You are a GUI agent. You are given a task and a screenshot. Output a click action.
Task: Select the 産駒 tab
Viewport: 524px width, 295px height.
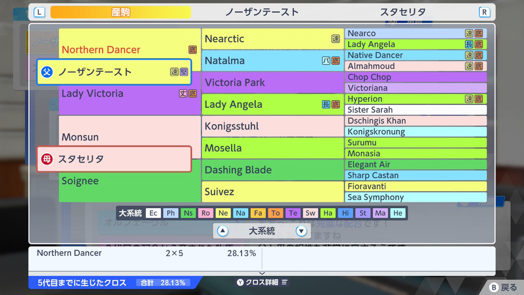click(121, 12)
